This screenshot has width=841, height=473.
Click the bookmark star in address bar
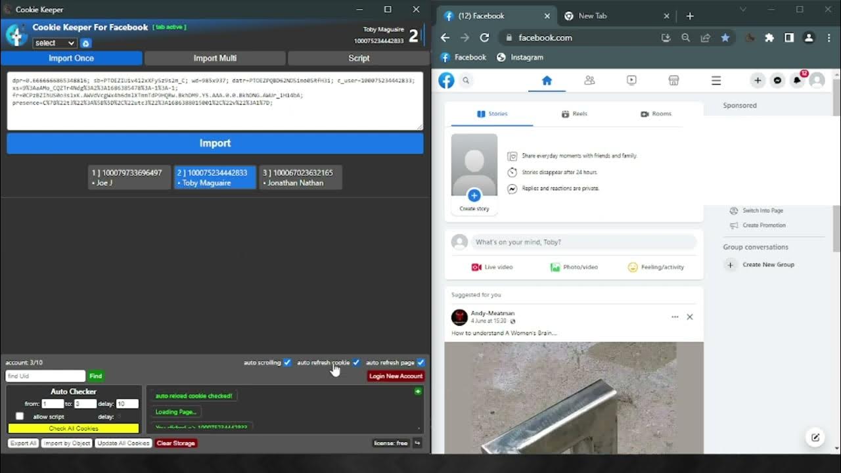point(725,37)
